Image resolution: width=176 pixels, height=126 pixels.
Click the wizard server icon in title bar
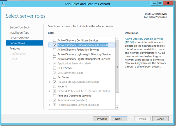point(3,4)
